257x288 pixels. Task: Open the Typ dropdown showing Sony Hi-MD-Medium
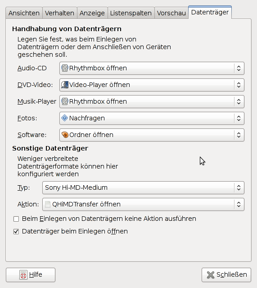click(143, 187)
